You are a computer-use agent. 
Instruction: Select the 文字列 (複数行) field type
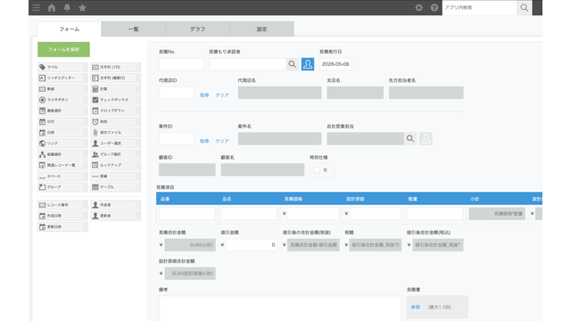point(115,78)
